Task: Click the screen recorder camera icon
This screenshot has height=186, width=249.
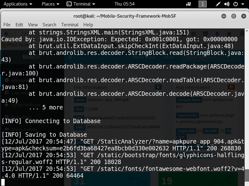Action: pos(189,4)
